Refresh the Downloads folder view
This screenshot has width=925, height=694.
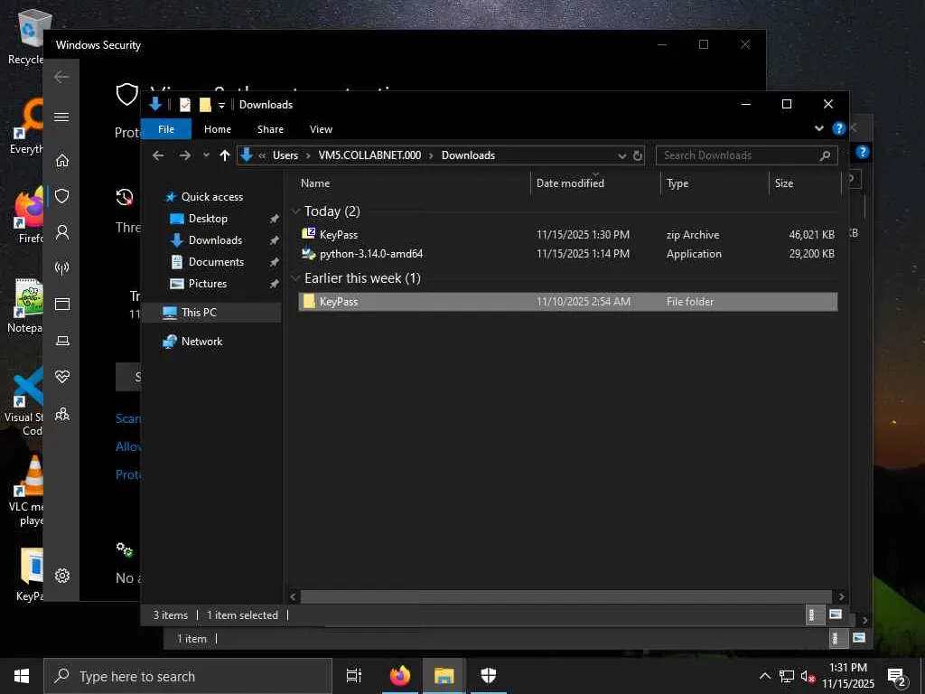[638, 155]
